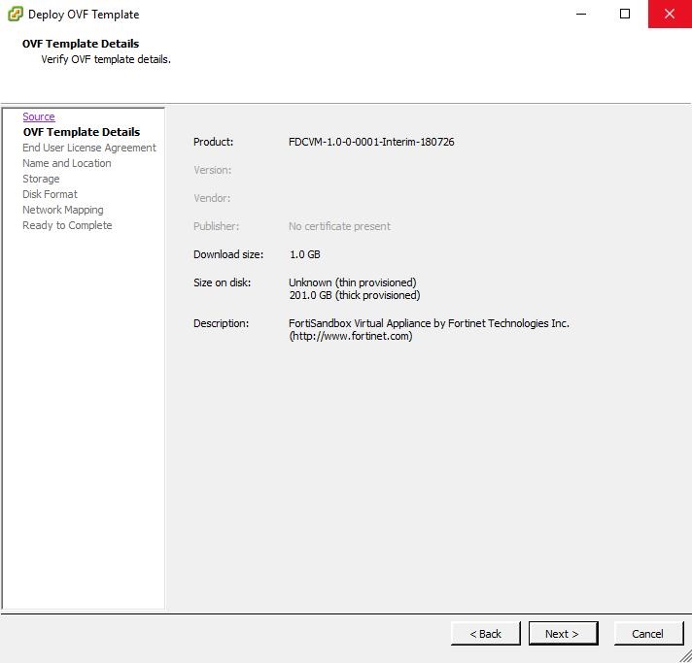Screen dimensions: 692x663
Task: Minimize the Deploy OVF Template window
Action: tap(581, 15)
